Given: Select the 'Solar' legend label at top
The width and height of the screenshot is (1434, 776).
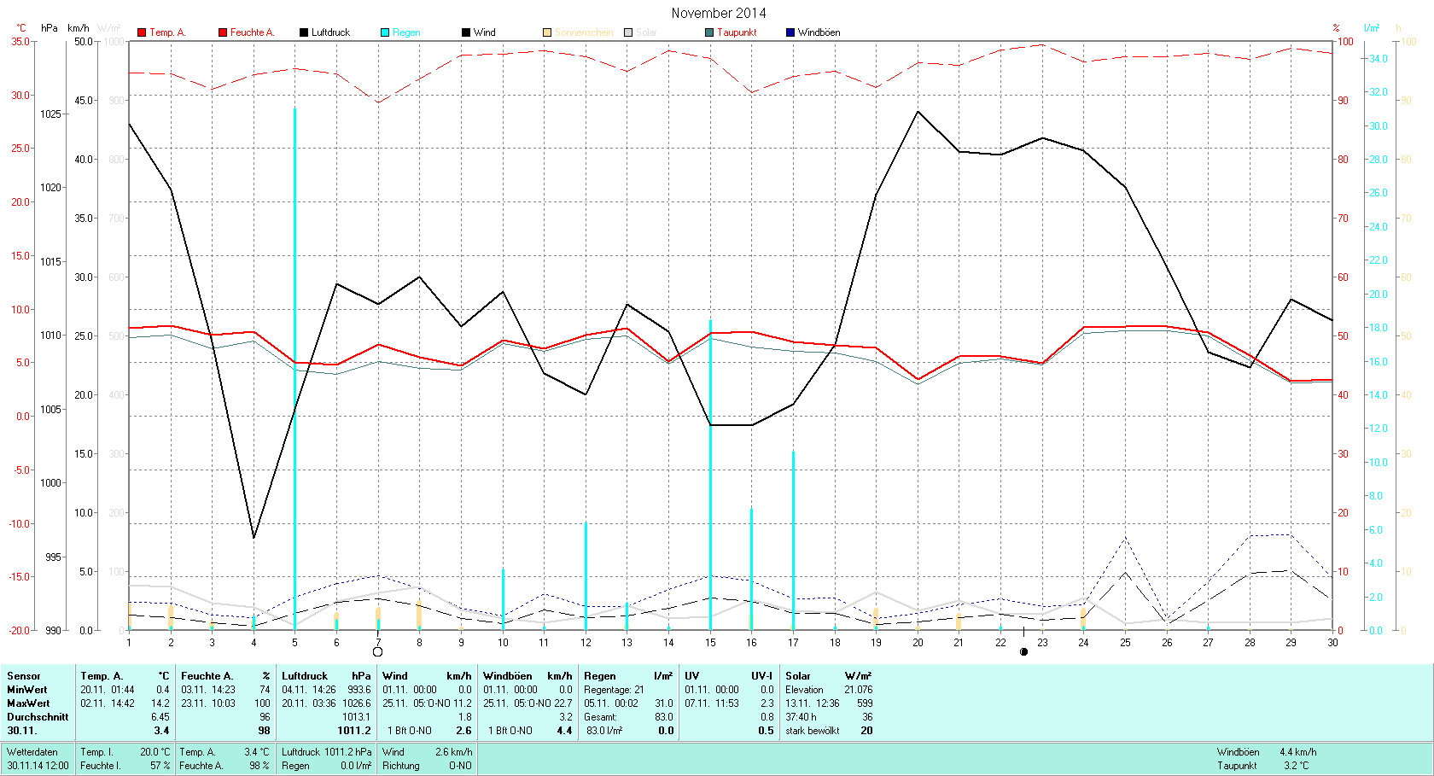Looking at the screenshot, I should [x=646, y=32].
